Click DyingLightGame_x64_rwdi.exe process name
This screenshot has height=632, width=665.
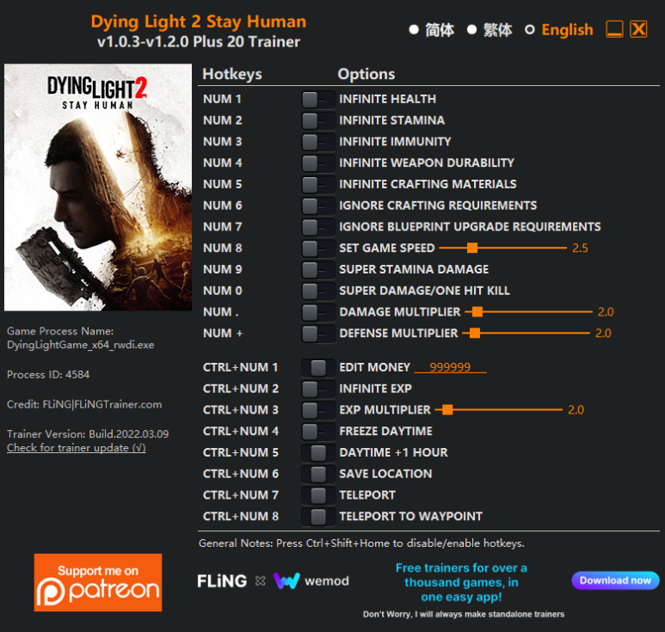pos(81,345)
